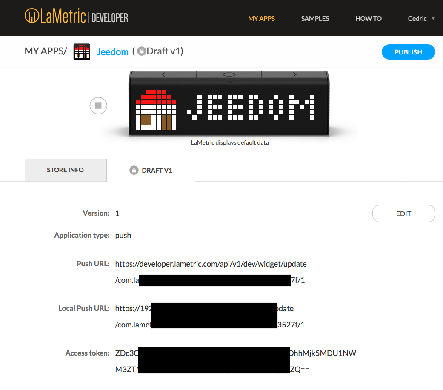Switch to the STORE INFO tab
This screenshot has height=390, width=443.
pos(66,170)
